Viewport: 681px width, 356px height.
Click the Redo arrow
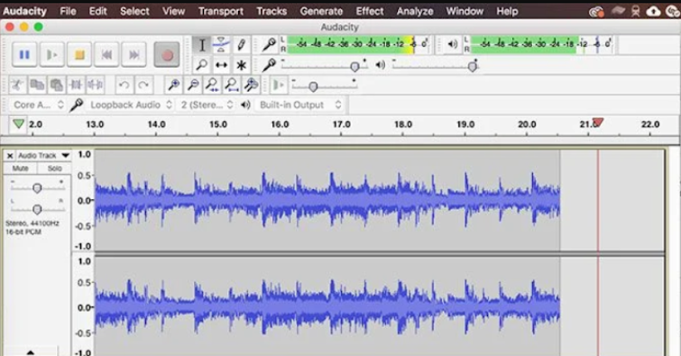coord(143,85)
